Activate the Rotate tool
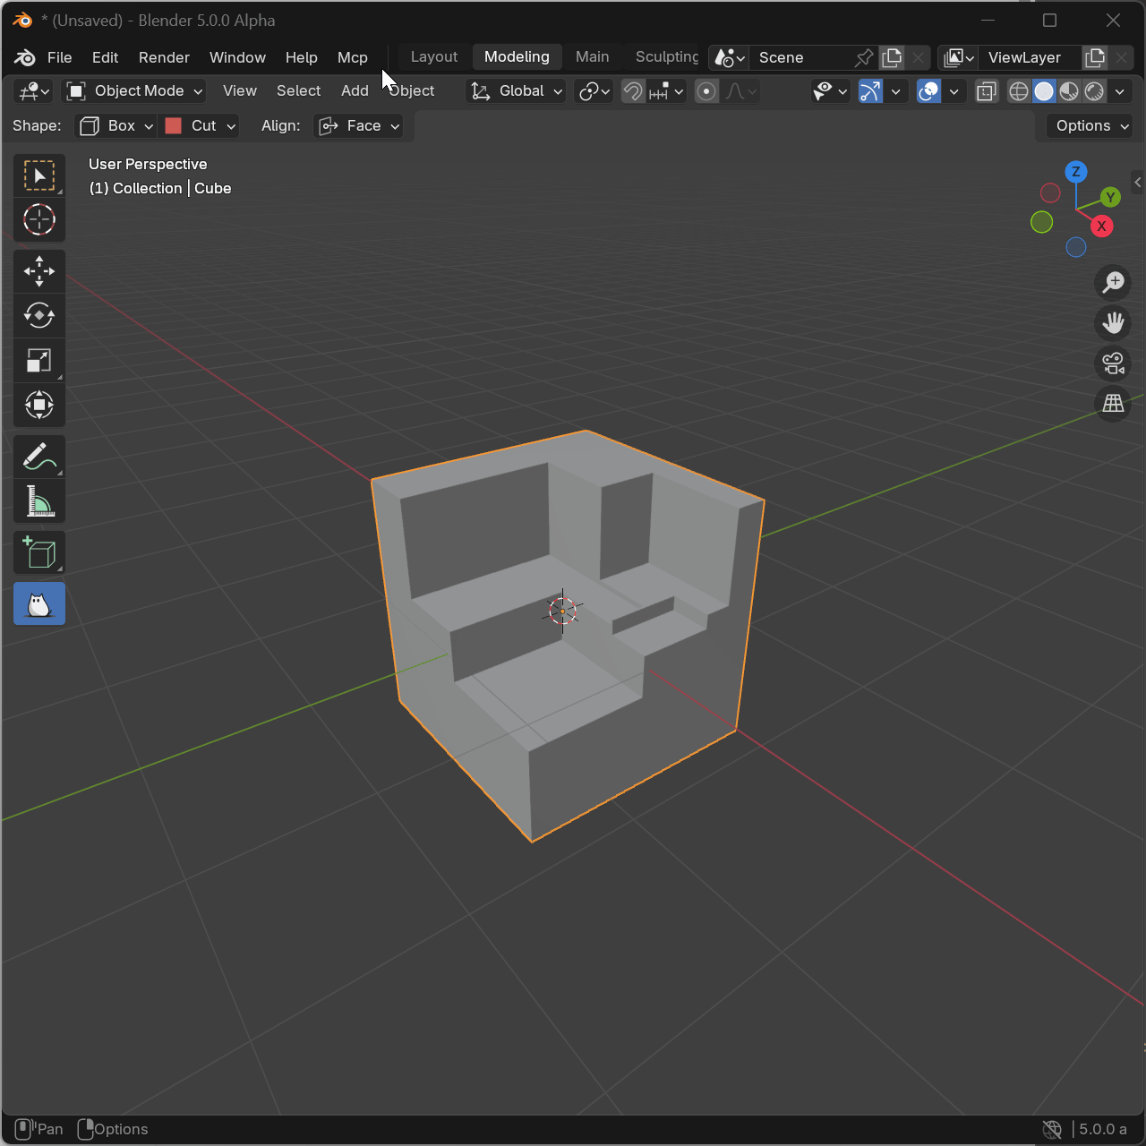 pyautogui.click(x=39, y=316)
